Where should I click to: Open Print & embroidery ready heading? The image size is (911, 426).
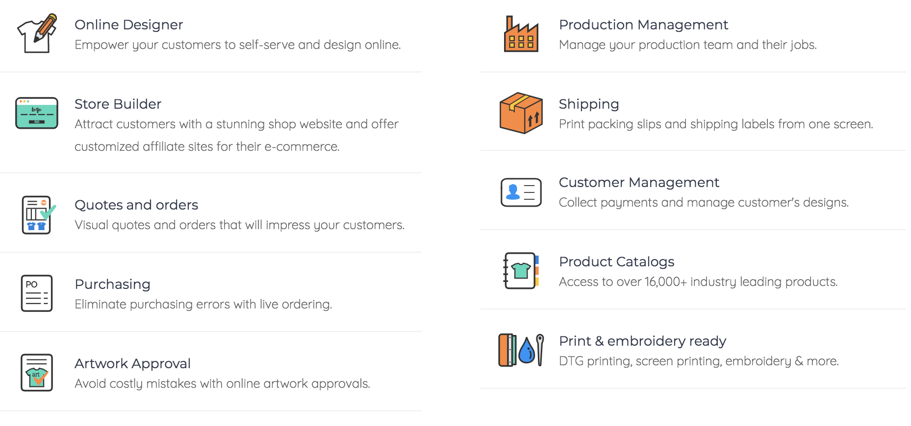642,341
